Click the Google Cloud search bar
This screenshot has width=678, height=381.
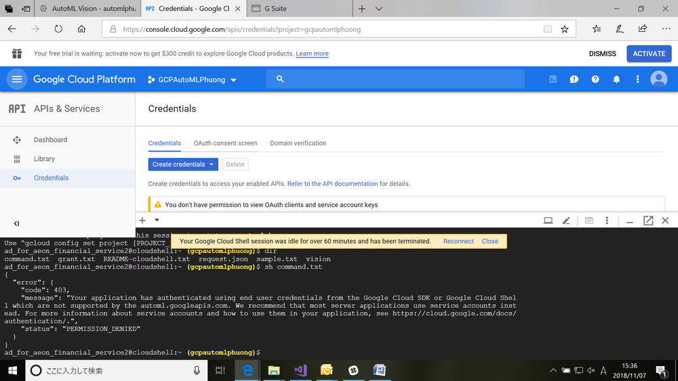click(x=395, y=79)
